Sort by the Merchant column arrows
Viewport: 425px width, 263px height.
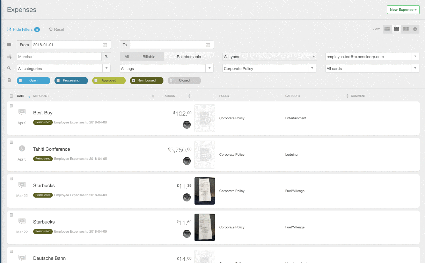(153, 96)
